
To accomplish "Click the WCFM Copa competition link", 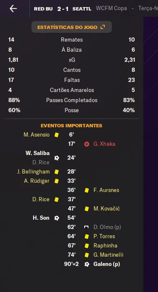I will [111, 8].
